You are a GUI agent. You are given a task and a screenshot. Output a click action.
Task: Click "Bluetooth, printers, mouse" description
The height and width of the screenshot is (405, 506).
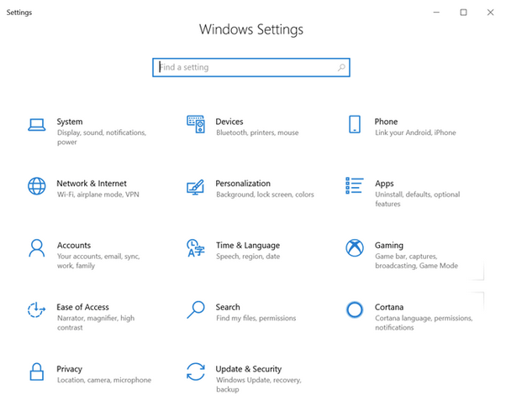tap(257, 132)
